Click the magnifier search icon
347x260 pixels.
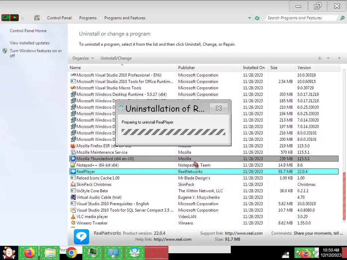coord(342,18)
